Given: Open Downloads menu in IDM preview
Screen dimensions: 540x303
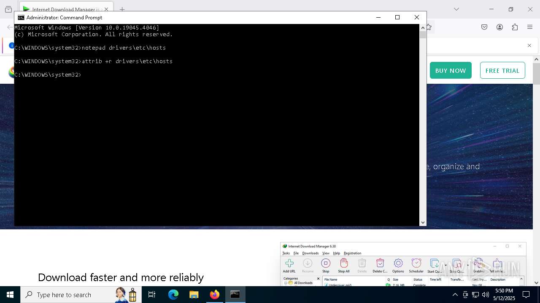Looking at the screenshot, I should [310, 253].
